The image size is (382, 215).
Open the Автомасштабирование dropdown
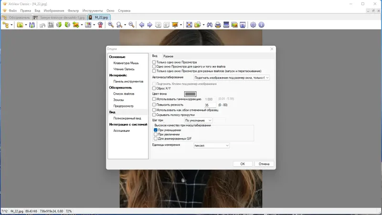pyautogui.click(x=232, y=77)
